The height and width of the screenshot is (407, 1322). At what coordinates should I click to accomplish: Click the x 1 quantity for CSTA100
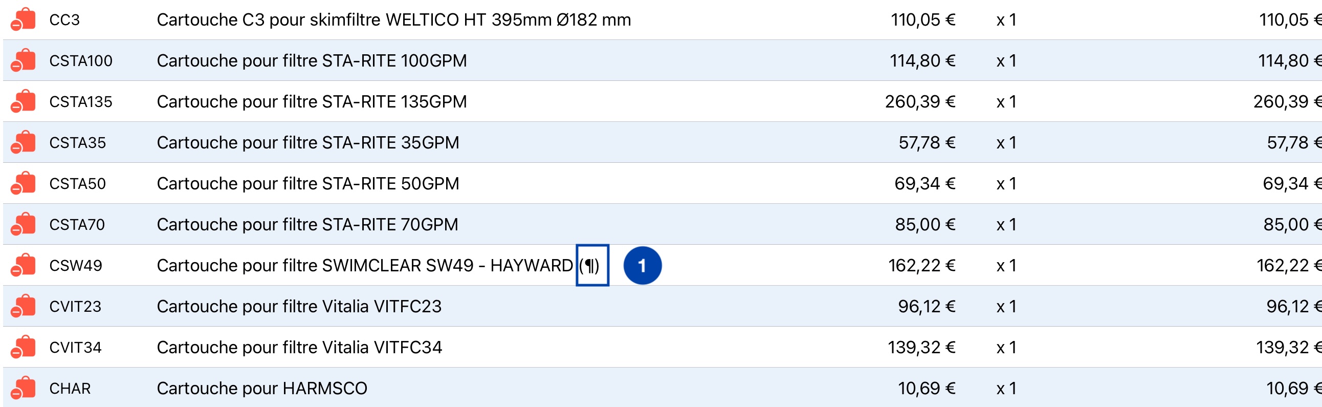click(1006, 60)
